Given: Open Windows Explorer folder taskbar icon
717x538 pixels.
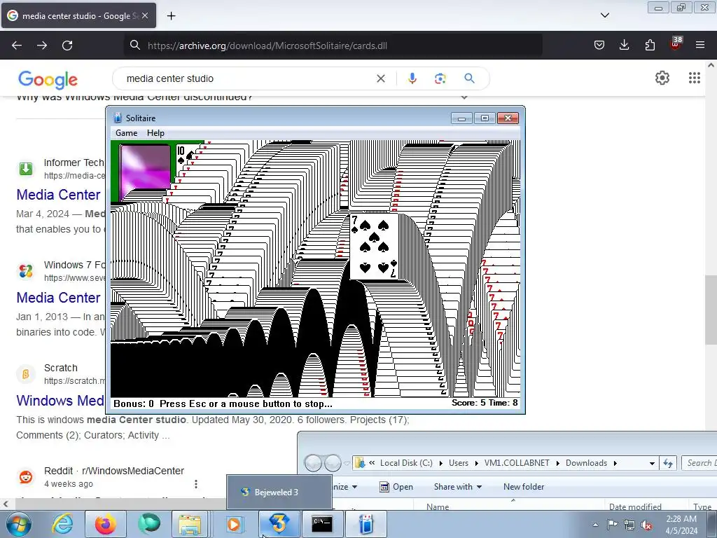Looking at the screenshot, I should 190,524.
